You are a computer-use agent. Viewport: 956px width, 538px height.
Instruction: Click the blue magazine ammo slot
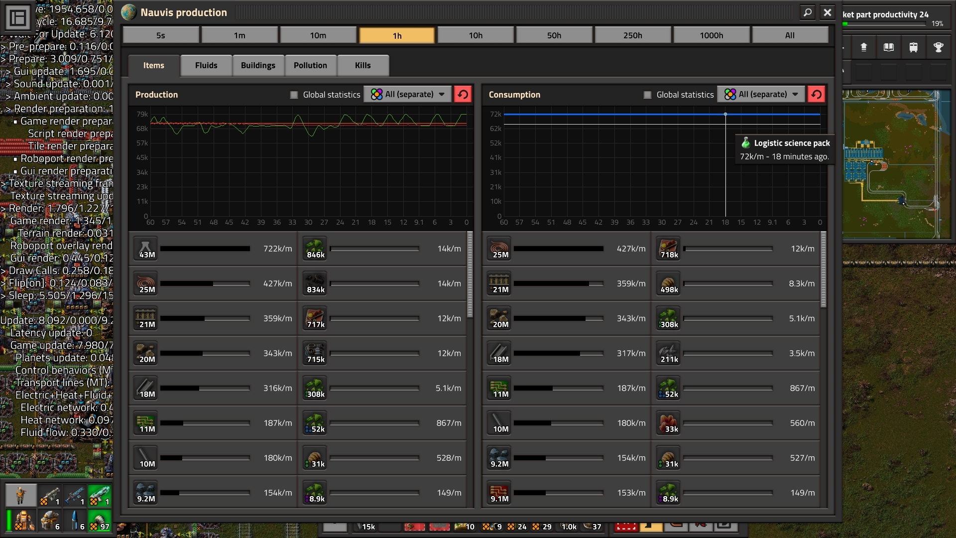[75, 520]
